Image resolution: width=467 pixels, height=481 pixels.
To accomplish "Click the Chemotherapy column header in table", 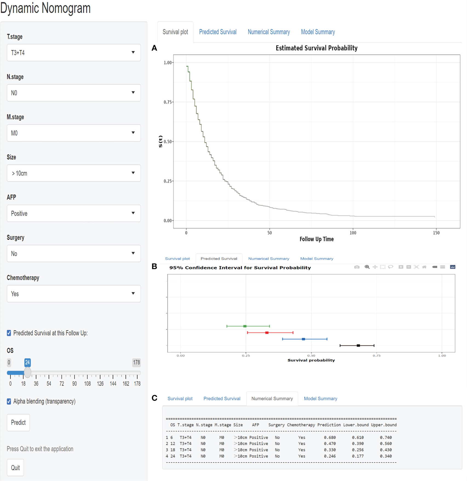I will 301,425.
